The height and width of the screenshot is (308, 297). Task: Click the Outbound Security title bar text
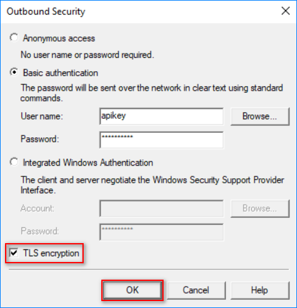pyautogui.click(x=46, y=11)
